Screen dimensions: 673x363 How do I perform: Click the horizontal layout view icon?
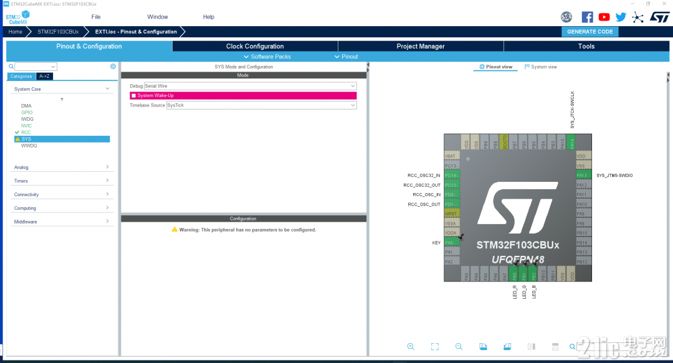coord(555,347)
